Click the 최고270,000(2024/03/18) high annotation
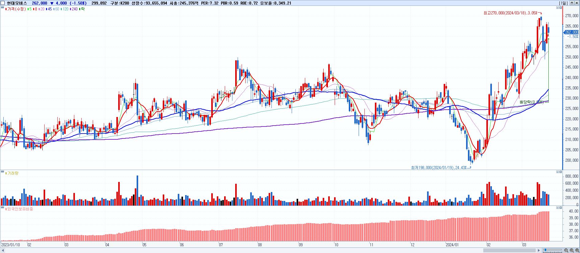This screenshot has width=580, height=253. 510,13
